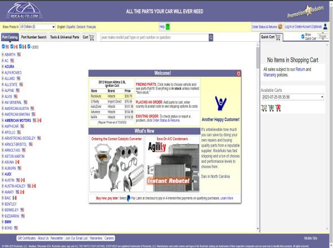Click the US flag next to ARMSTRONG-SIDDELEY
The width and height of the screenshot is (333, 248).
[39, 138]
